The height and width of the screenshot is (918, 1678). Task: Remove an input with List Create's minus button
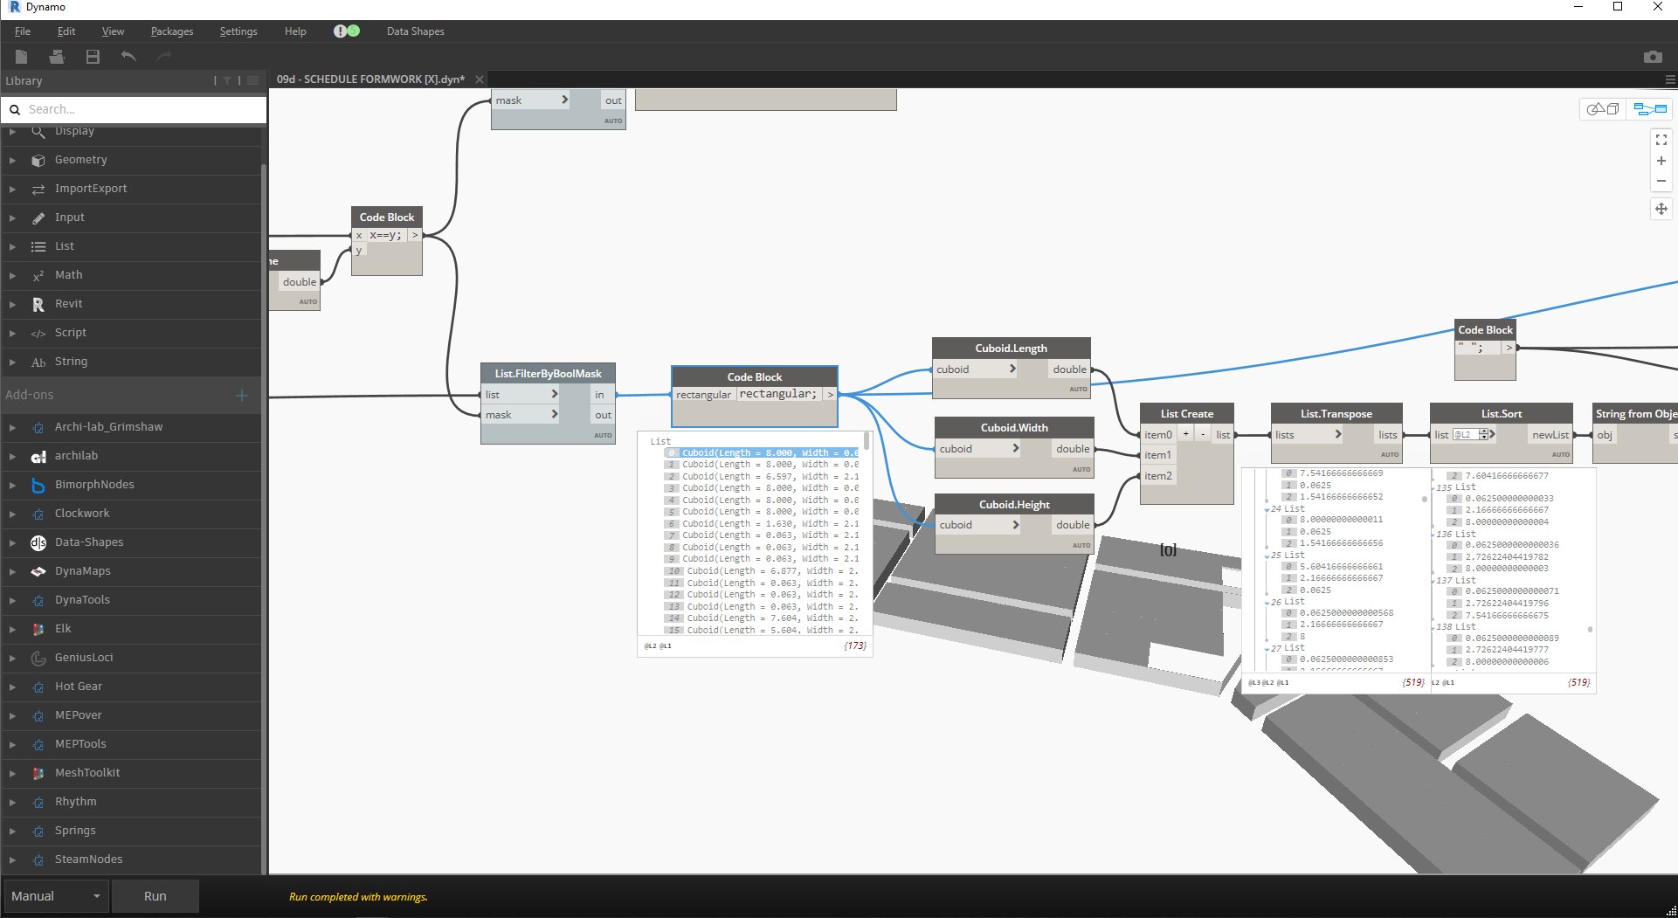coord(1203,434)
